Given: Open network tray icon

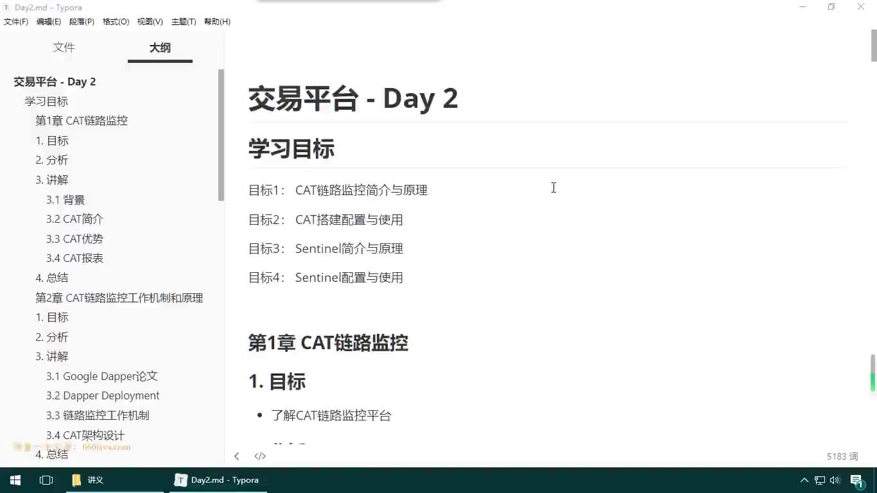Looking at the screenshot, I should click(x=820, y=480).
